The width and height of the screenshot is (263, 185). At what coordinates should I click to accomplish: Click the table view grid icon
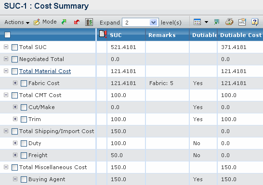[197, 22]
